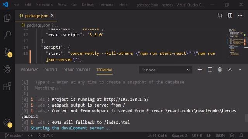
Task: Open the Terminal menu
Action: click(106, 5)
